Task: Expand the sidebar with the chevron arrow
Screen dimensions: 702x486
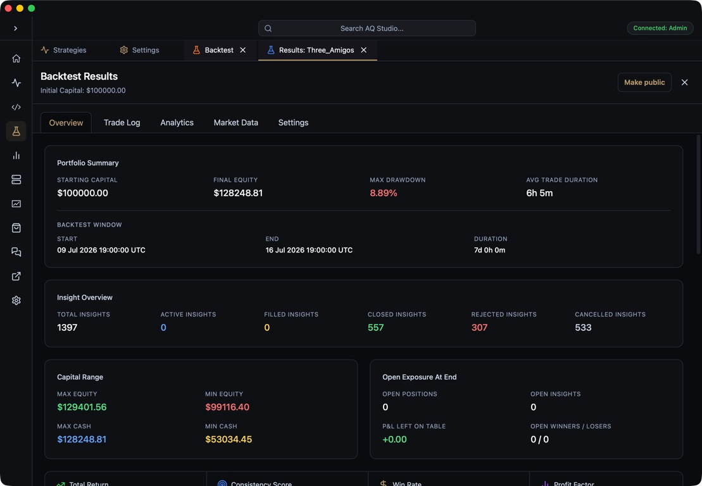Action: pos(16,28)
